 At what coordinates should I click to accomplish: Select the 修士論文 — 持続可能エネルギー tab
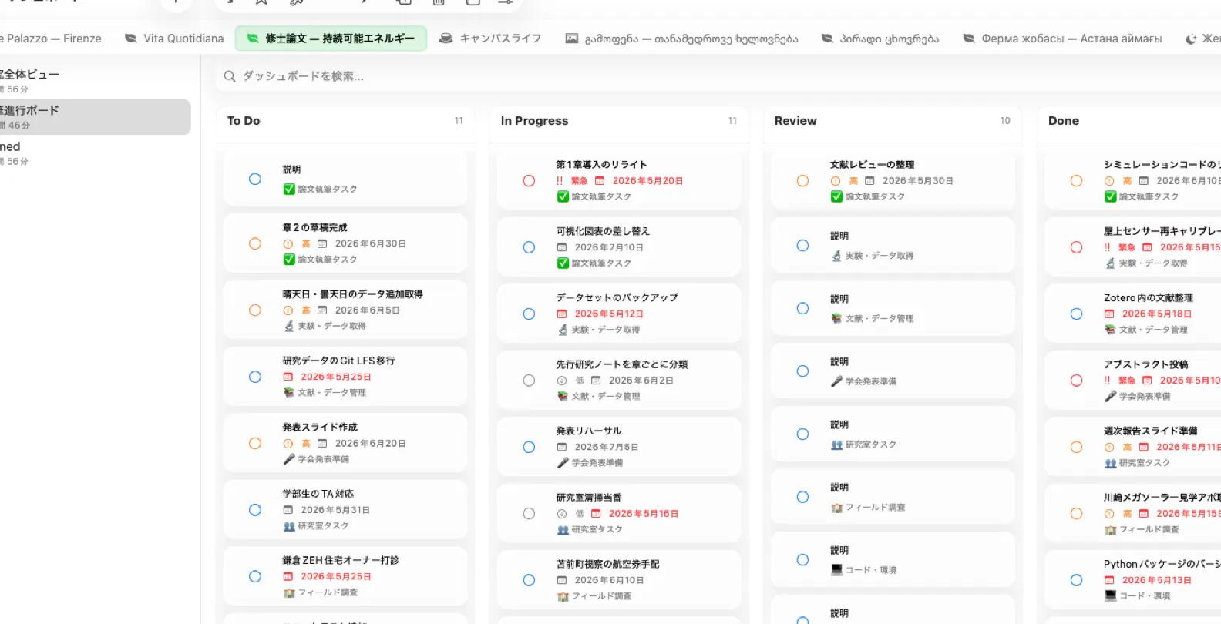pos(331,38)
